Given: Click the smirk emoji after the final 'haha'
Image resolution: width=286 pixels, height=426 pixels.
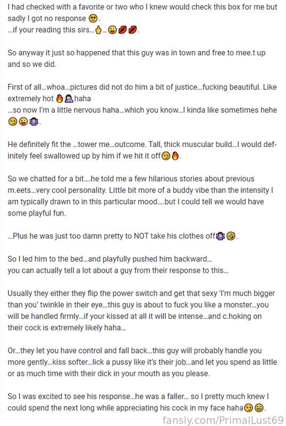Looking at the screenshot, I should 248,408.
